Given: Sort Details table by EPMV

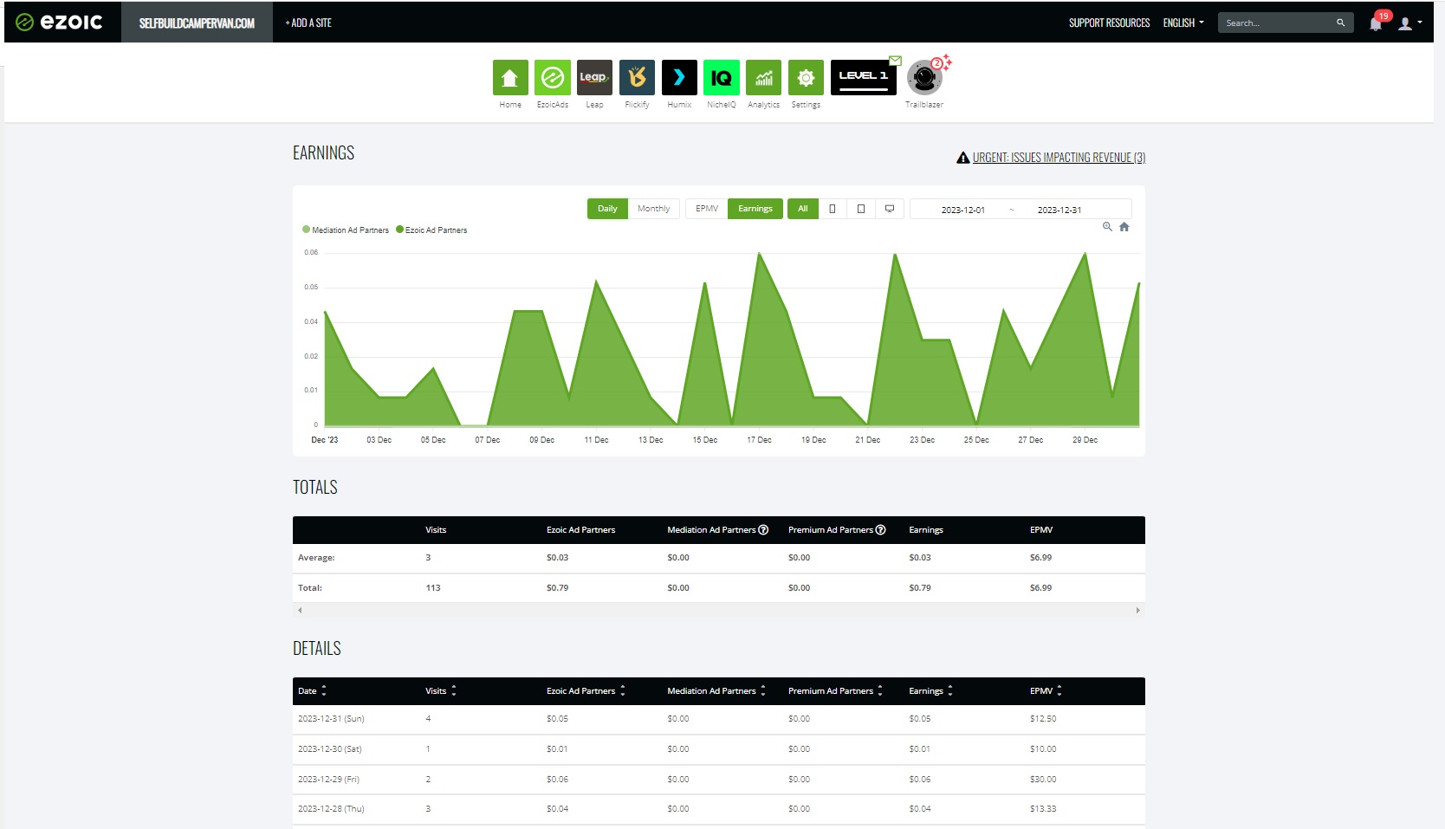Looking at the screenshot, I should [1046, 691].
